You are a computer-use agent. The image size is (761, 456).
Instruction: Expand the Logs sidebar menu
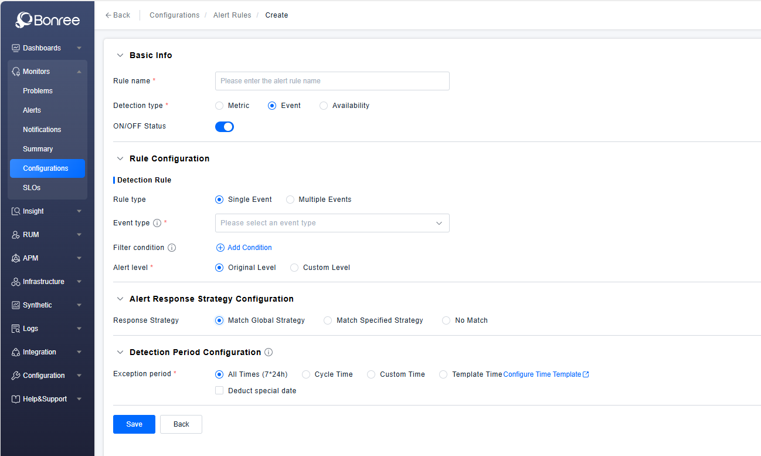[x=47, y=329]
